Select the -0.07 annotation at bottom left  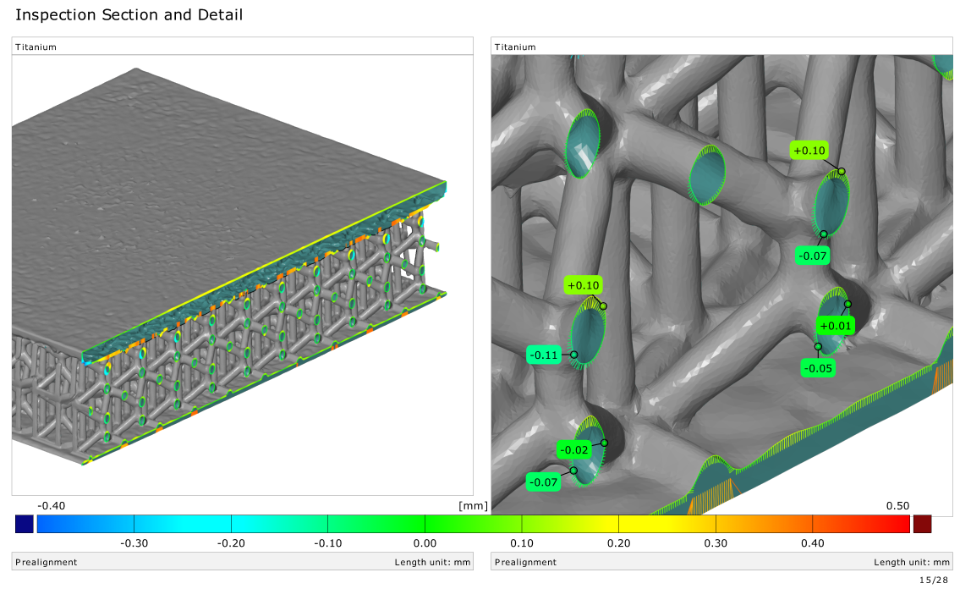(x=544, y=482)
